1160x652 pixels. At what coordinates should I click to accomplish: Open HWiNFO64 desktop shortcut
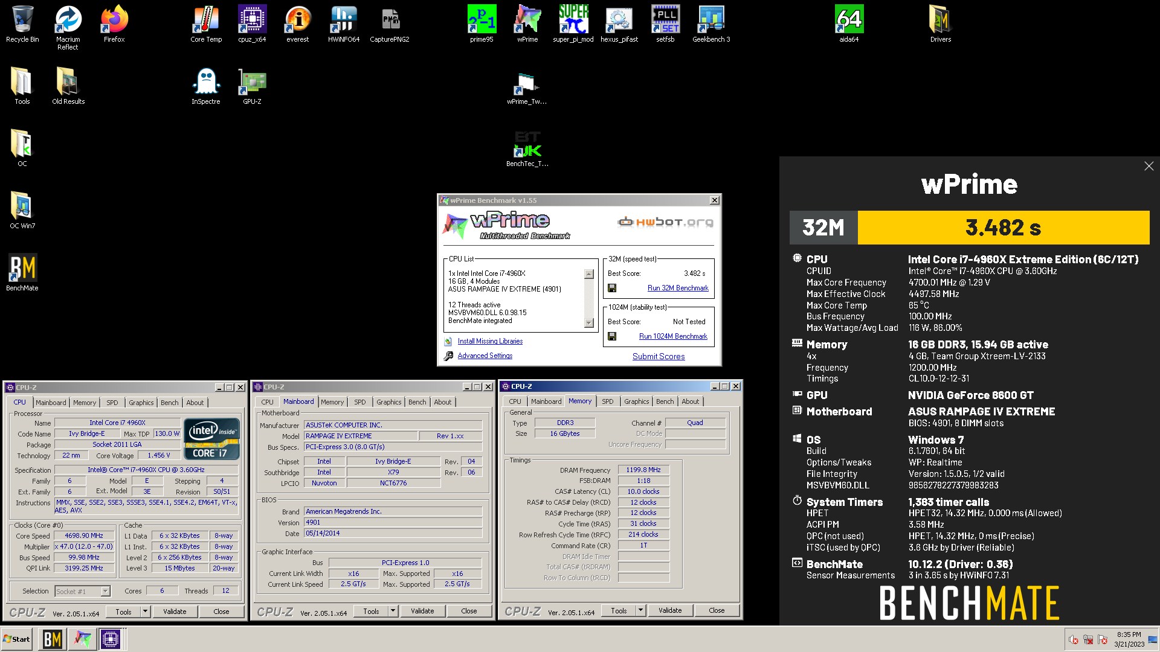pyautogui.click(x=344, y=24)
